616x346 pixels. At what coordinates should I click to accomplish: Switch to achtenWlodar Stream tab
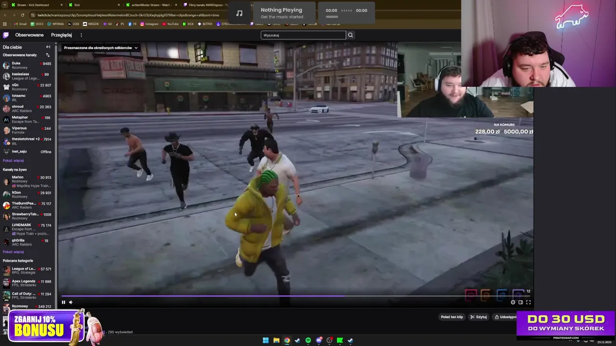[x=152, y=5]
